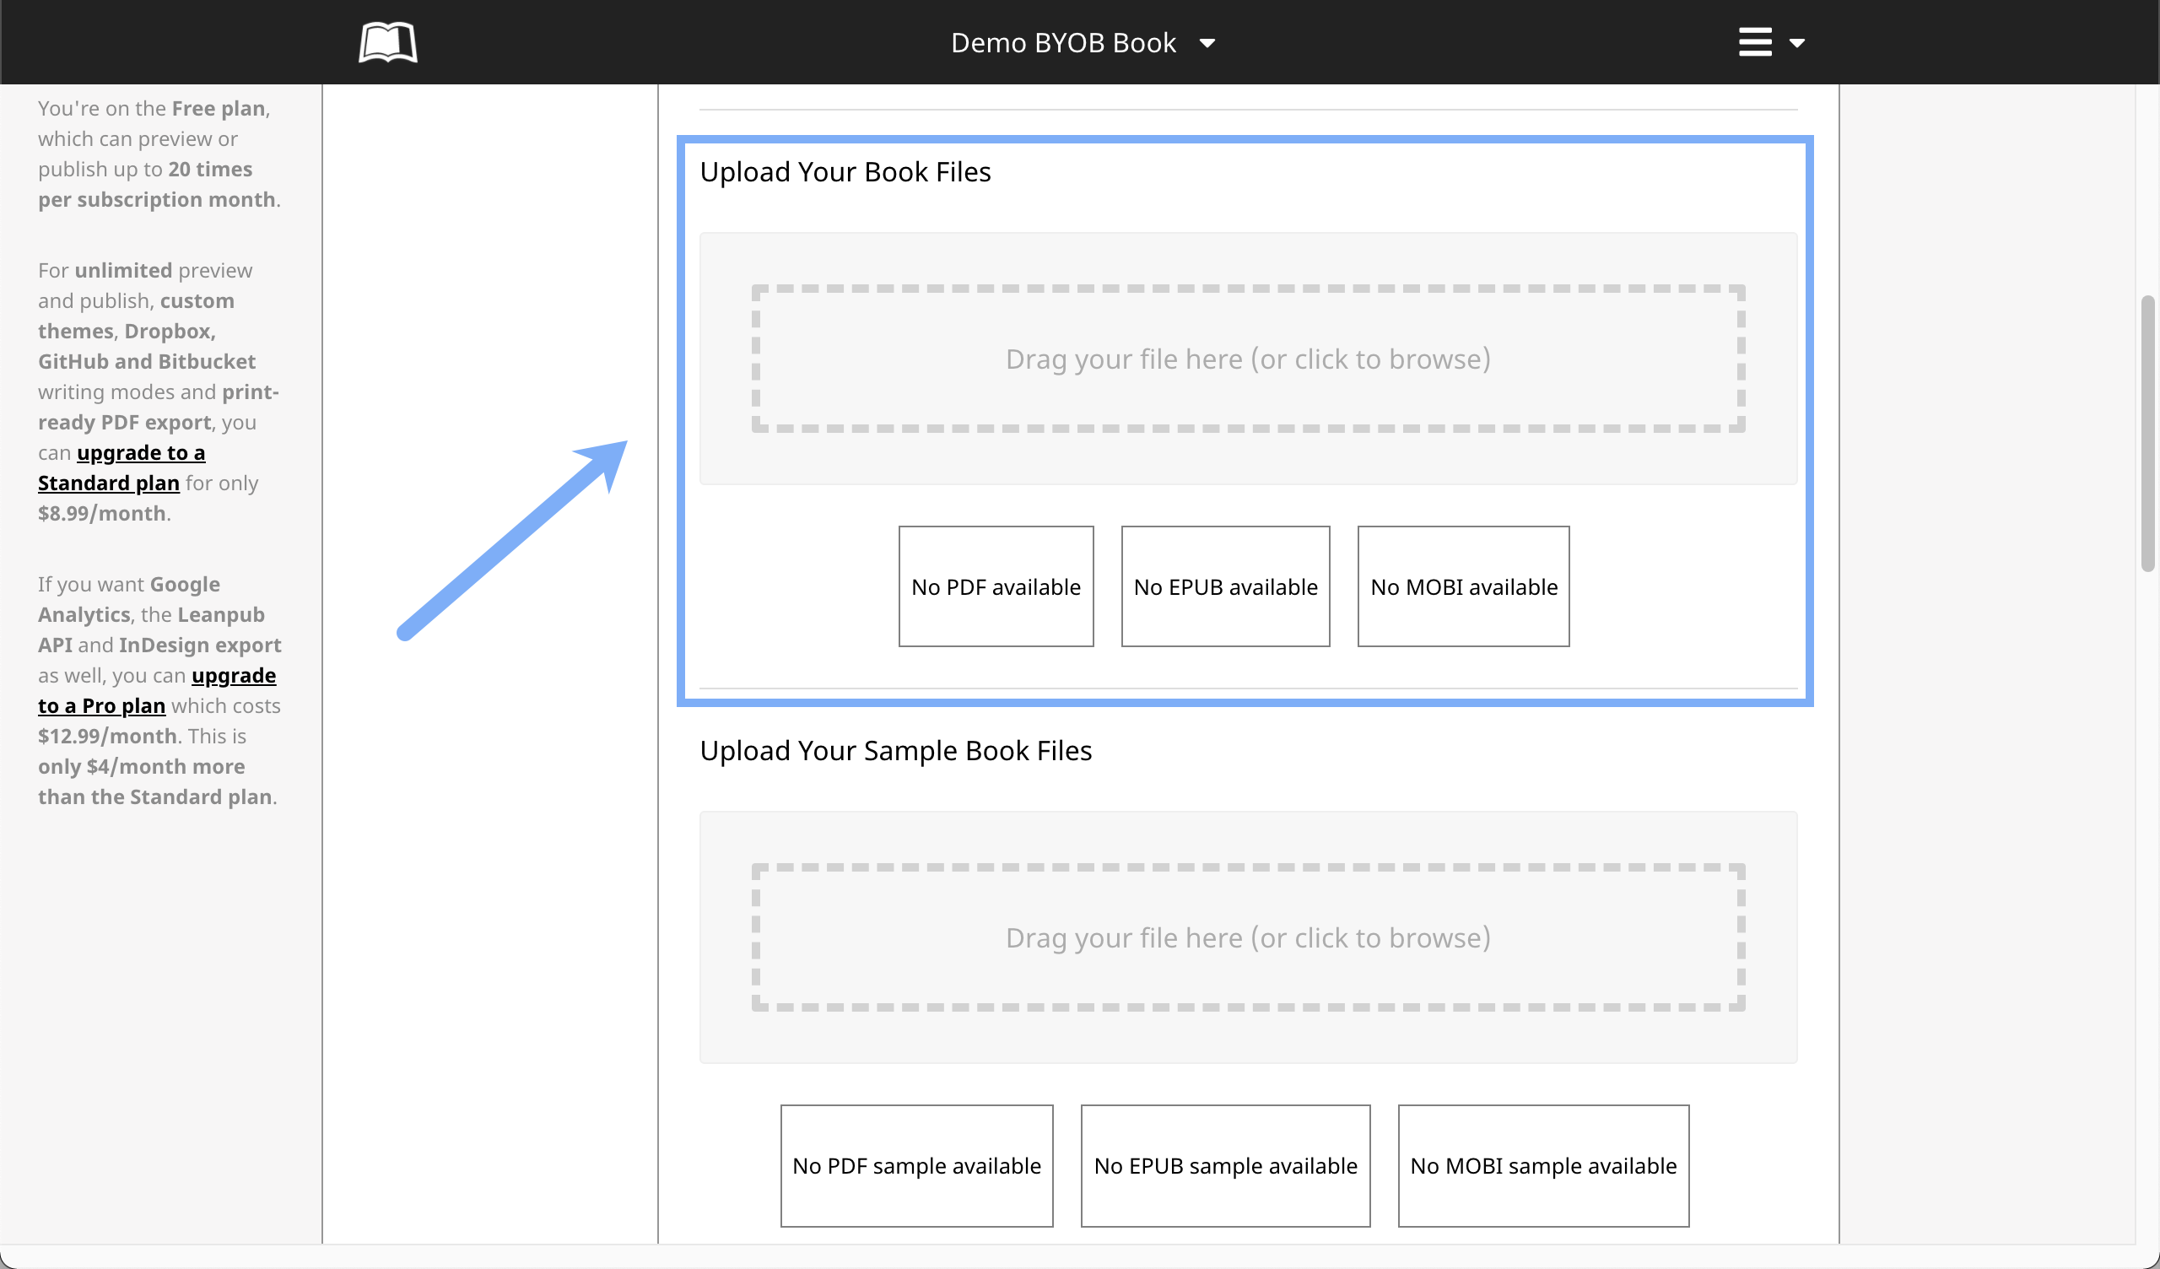Click the book files drag-and-drop area
The height and width of the screenshot is (1269, 2160).
pyautogui.click(x=1247, y=359)
